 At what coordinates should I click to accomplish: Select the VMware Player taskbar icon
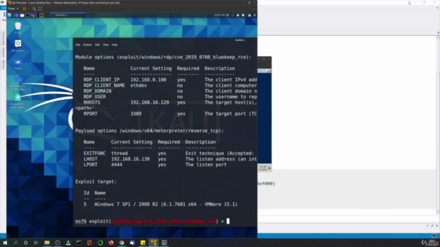pos(153,242)
